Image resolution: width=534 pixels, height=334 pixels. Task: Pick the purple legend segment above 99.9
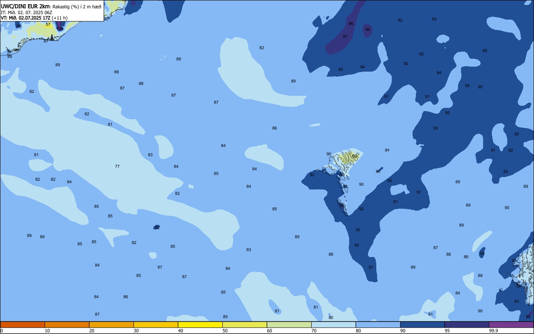(511, 324)
